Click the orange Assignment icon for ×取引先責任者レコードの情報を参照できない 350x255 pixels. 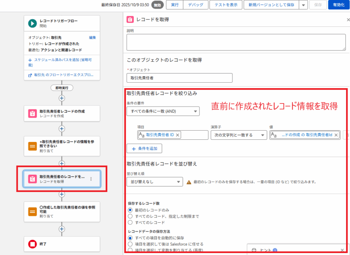pyautogui.click(x=32, y=146)
